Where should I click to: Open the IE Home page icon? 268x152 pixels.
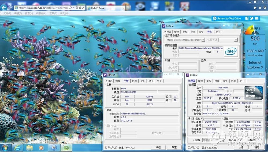[x=255, y=8]
